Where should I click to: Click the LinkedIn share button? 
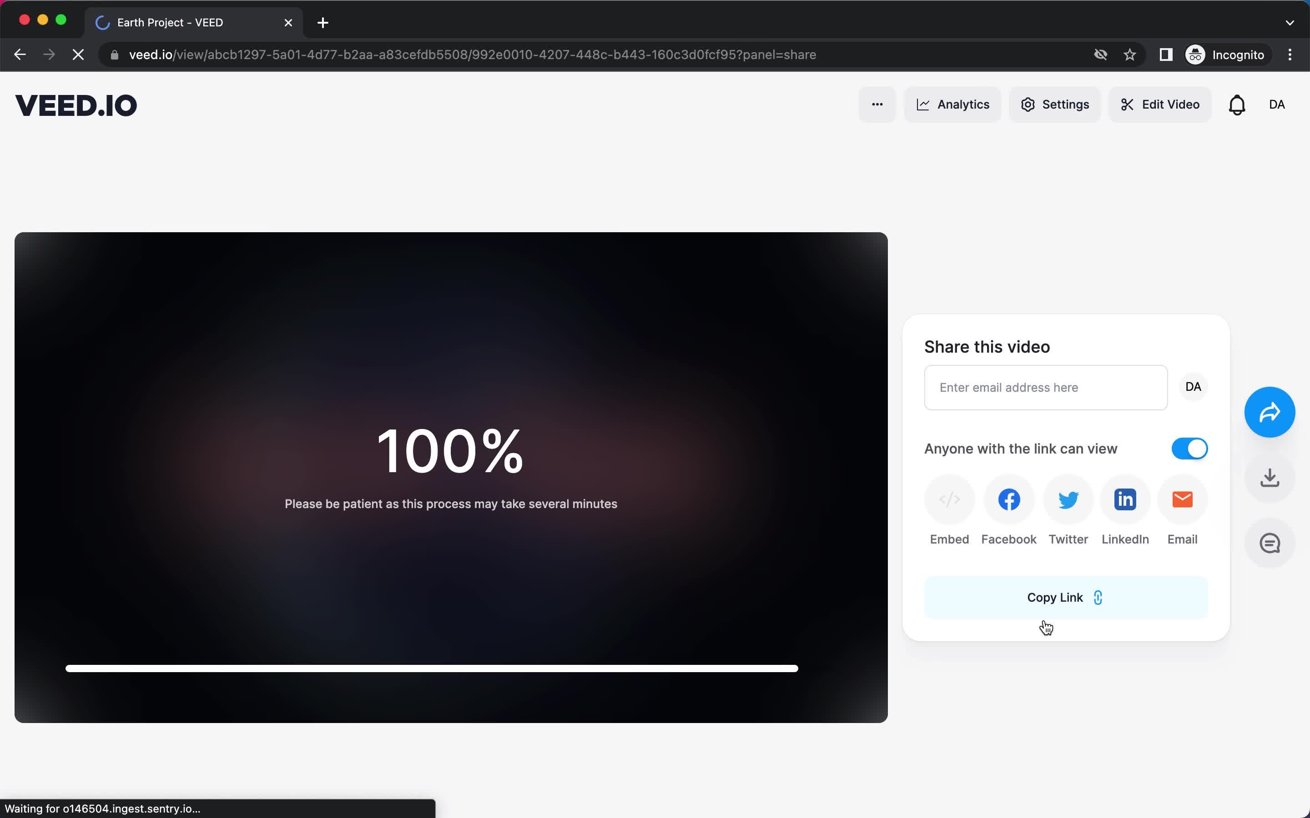(x=1125, y=499)
